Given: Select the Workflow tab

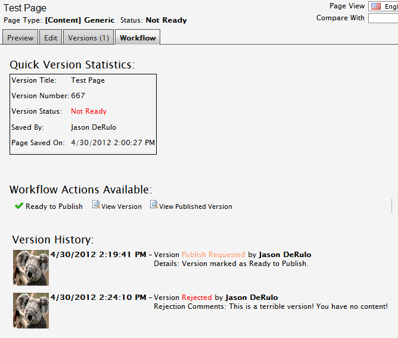Looking at the screenshot, I should tap(138, 37).
